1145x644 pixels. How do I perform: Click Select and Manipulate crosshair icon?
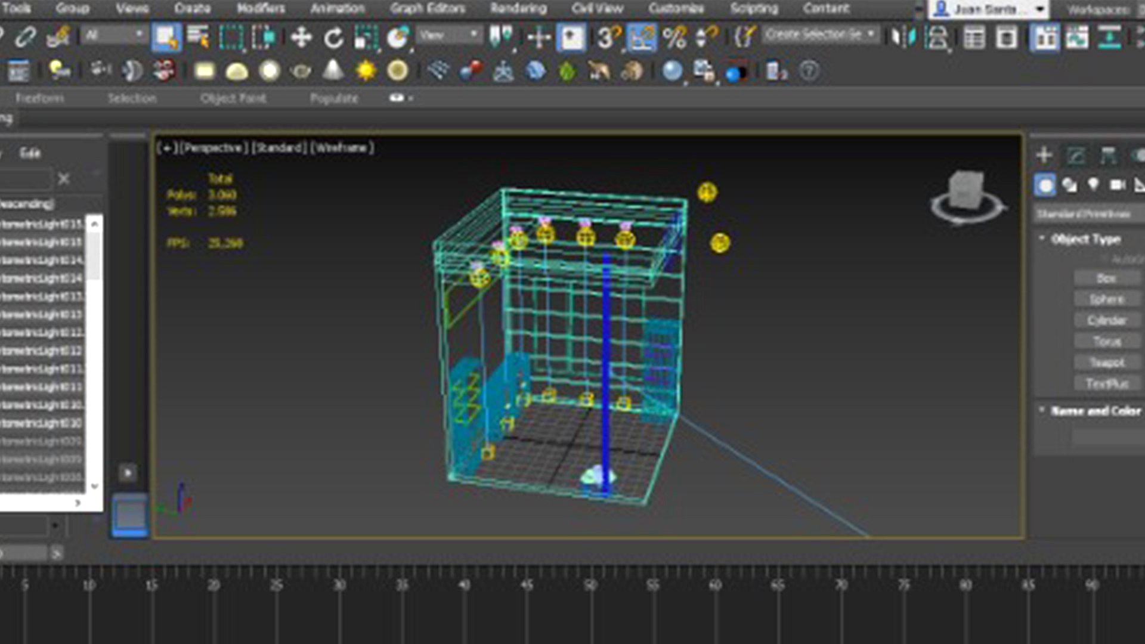point(539,38)
